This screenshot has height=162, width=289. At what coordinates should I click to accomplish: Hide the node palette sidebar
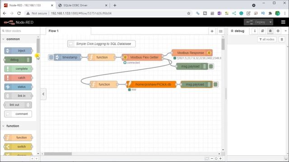click(43, 94)
